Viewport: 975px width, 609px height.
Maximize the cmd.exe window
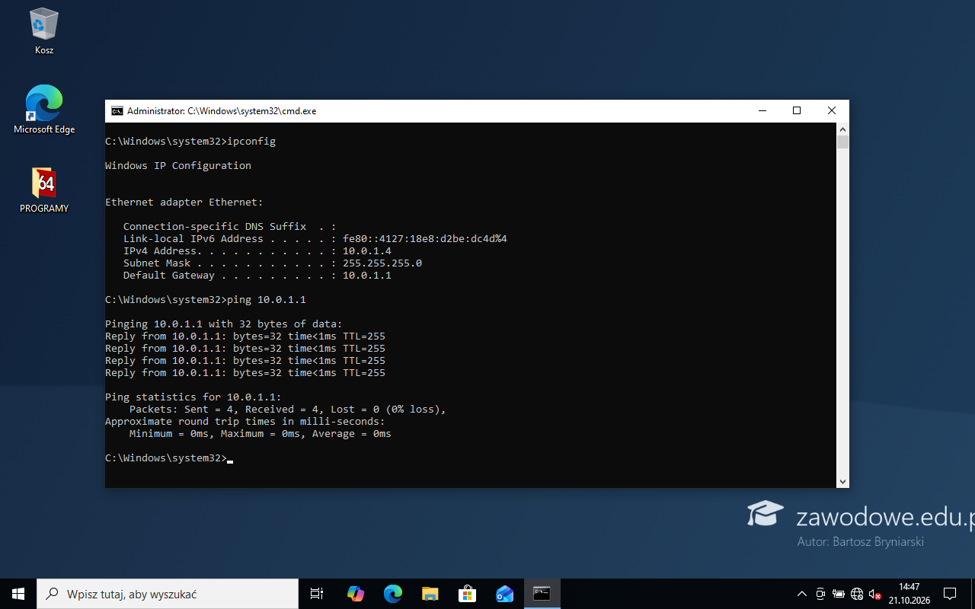click(797, 111)
